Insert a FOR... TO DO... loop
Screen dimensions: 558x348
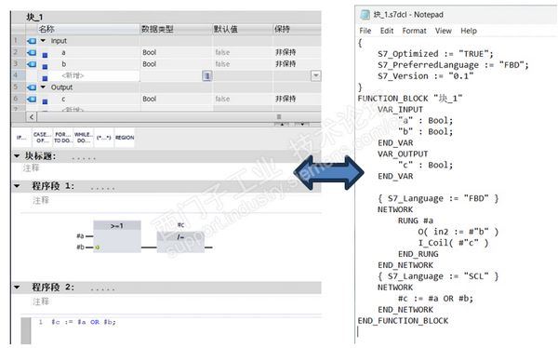click(x=62, y=138)
